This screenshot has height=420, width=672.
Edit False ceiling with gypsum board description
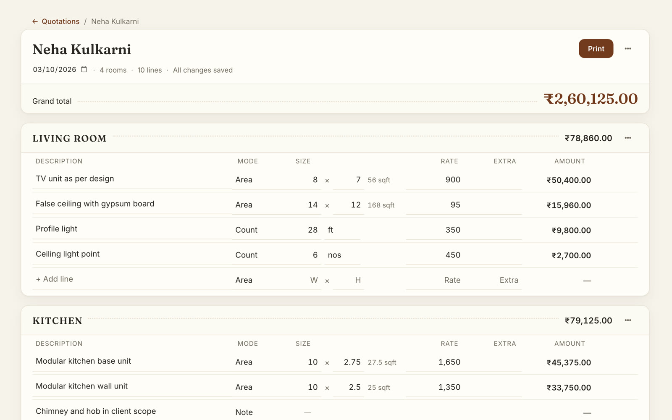click(x=132, y=204)
